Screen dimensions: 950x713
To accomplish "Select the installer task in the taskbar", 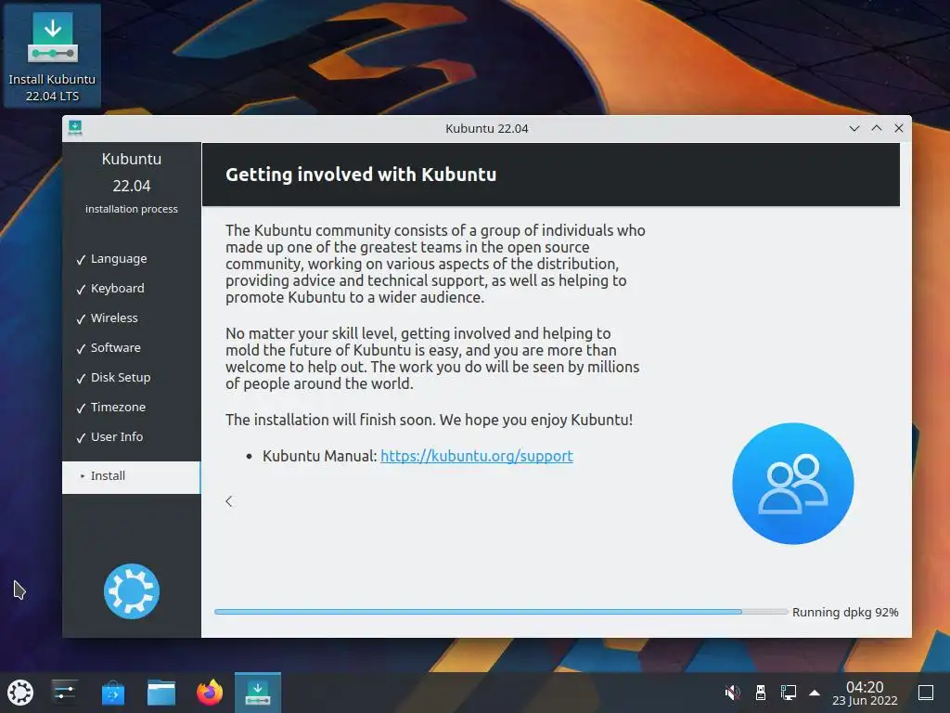I will [258, 693].
